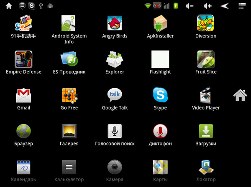Open the chat notification bubble icon
Screen dimensions: 251x187
tap(22, 6)
